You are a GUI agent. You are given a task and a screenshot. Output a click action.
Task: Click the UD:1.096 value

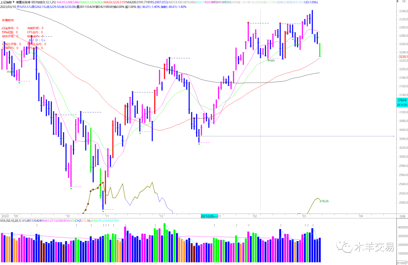pos(311,2)
